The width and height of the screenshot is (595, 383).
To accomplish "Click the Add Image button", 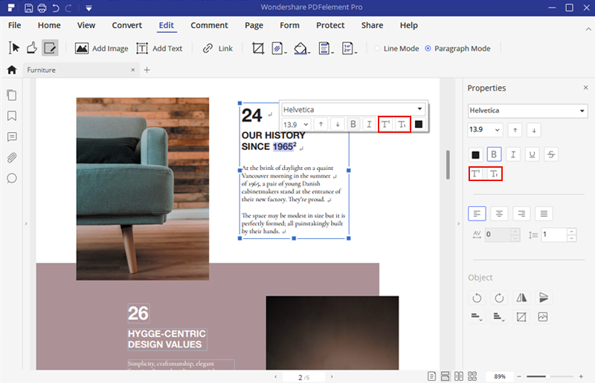I will [x=101, y=48].
